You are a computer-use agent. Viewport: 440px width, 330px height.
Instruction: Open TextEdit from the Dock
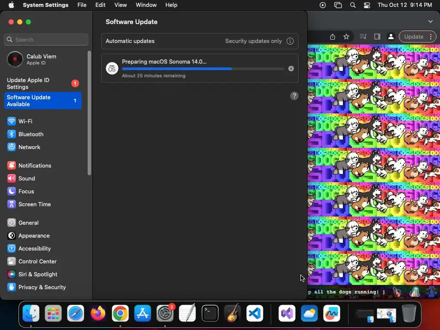coord(187,313)
